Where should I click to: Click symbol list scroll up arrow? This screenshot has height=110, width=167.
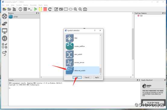100,35
